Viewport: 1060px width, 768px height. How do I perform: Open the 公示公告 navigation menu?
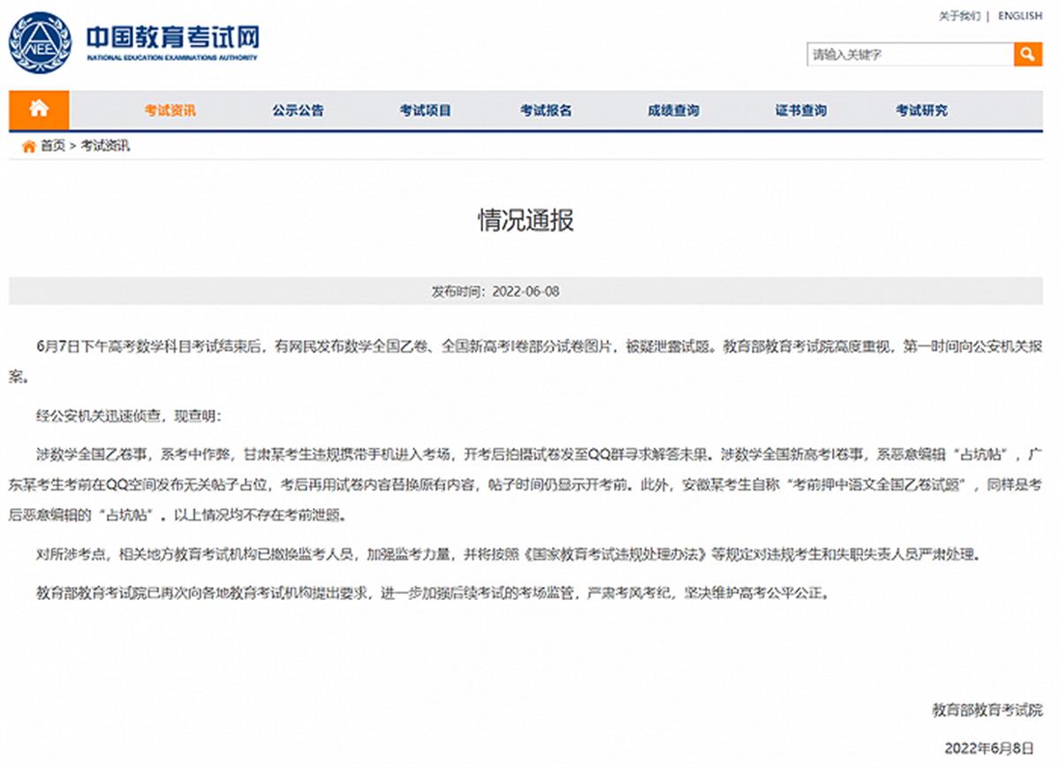click(299, 110)
